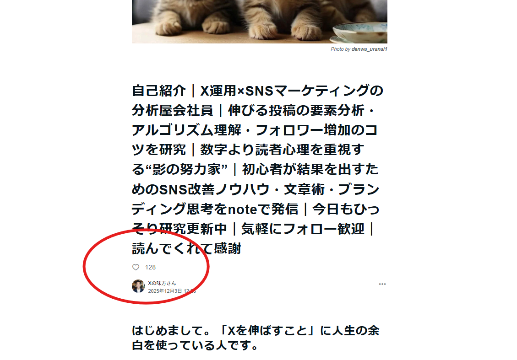Click '読んでくれて感謝' at the title end

click(x=187, y=248)
